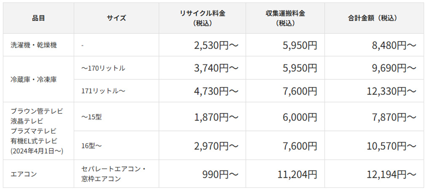427x190 pixels.
Task: Click the 171リットル～ size cell
Action: point(103,91)
